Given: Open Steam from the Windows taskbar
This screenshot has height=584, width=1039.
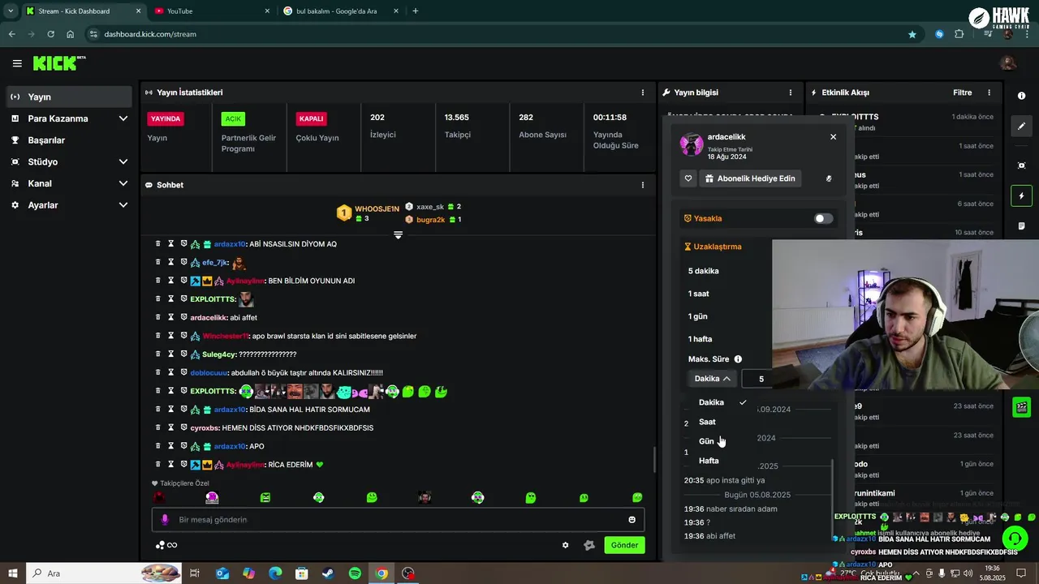Looking at the screenshot, I should pyautogui.click(x=328, y=573).
